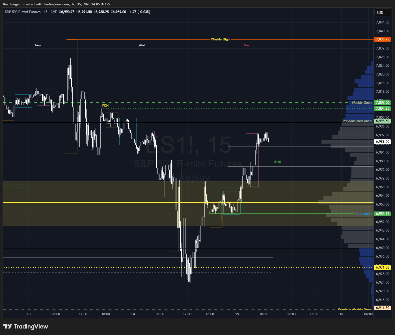The image size is (395, 335).
Task: Click the green '8:30' time label
Action: pyautogui.click(x=277, y=162)
